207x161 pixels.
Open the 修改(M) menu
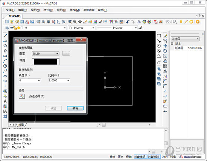tap(75, 10)
